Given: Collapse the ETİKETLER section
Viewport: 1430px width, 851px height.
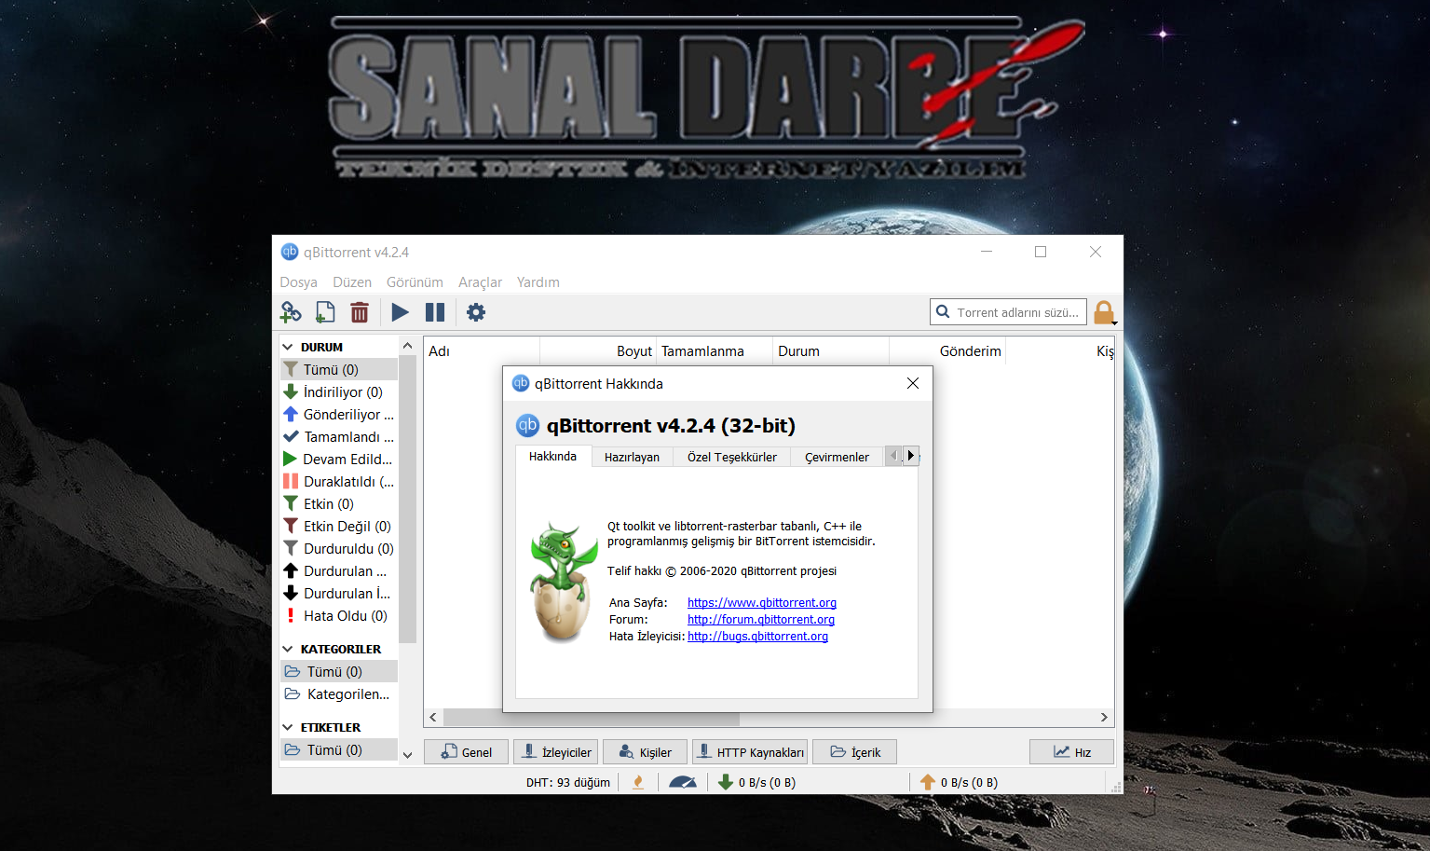Looking at the screenshot, I should click(x=288, y=727).
